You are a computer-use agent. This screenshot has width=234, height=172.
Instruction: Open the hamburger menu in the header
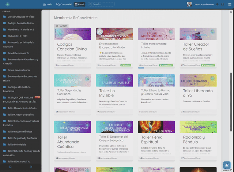pos(230,4)
